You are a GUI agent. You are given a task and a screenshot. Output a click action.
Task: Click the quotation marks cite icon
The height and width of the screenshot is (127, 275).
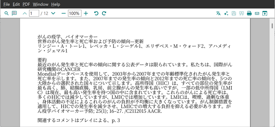coord(241,13)
